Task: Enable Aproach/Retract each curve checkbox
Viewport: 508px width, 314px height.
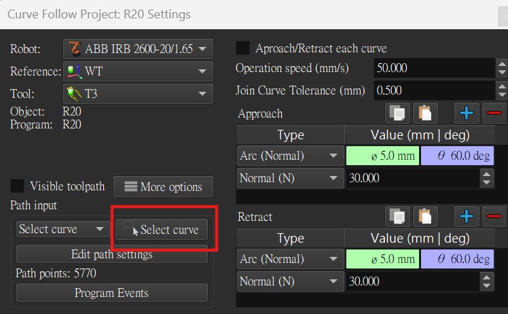Action: coord(242,48)
